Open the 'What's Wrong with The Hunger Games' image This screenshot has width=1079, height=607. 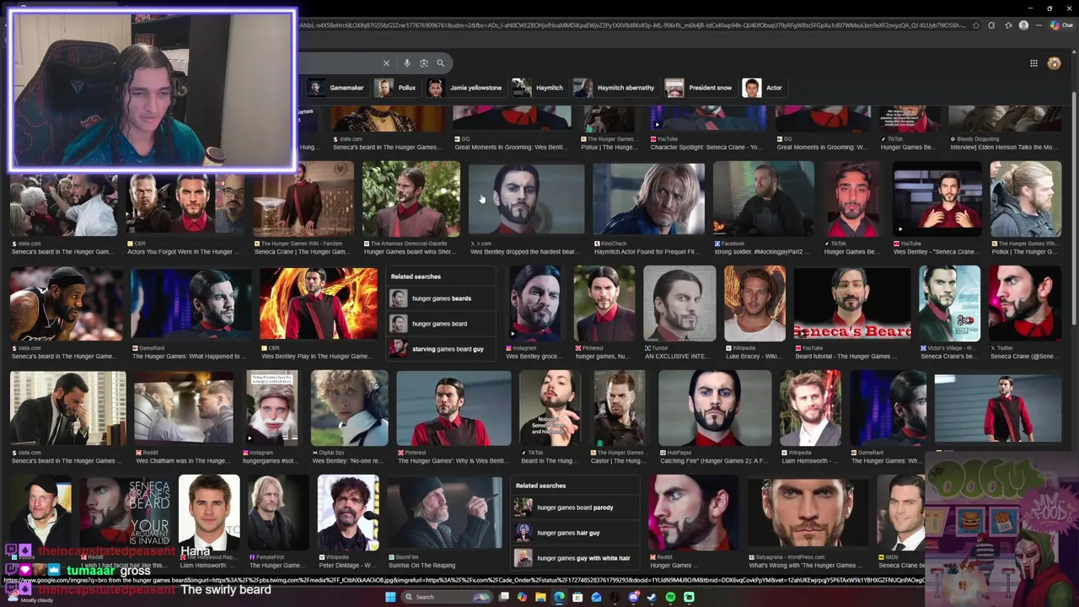[808, 513]
